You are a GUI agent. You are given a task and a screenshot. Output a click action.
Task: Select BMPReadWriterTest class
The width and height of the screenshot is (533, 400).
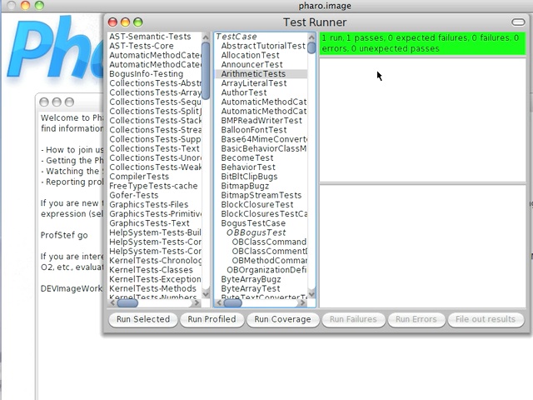[x=262, y=121]
